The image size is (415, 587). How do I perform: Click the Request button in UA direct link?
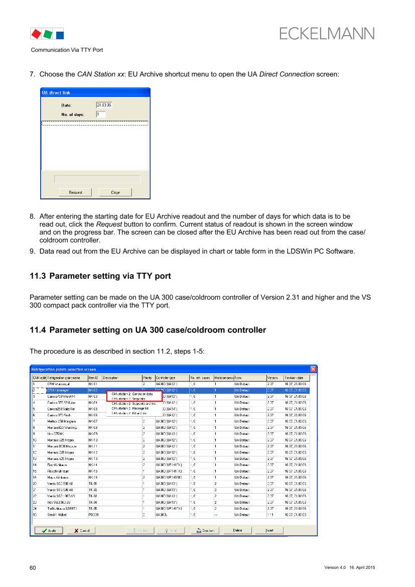[x=75, y=192]
